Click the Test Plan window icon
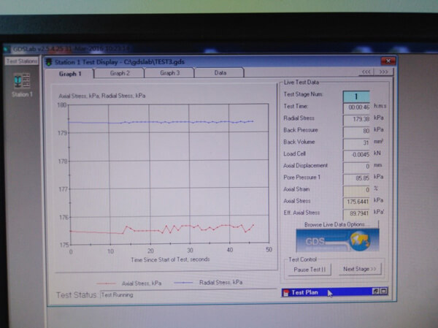This screenshot has height=328, width=438. [x=285, y=292]
